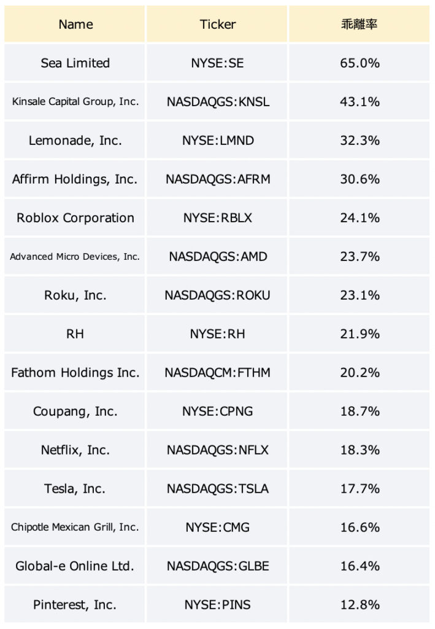This screenshot has width=435, height=629.
Task: Select the Sea Limited name cell
Action: point(75,63)
